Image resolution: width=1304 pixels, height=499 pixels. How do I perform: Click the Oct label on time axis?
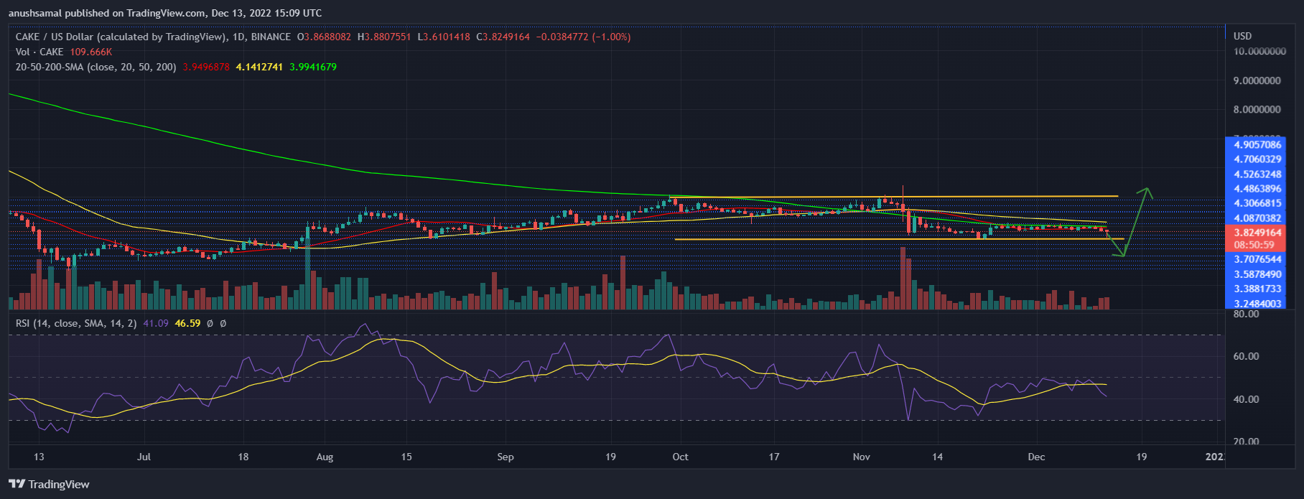click(680, 457)
